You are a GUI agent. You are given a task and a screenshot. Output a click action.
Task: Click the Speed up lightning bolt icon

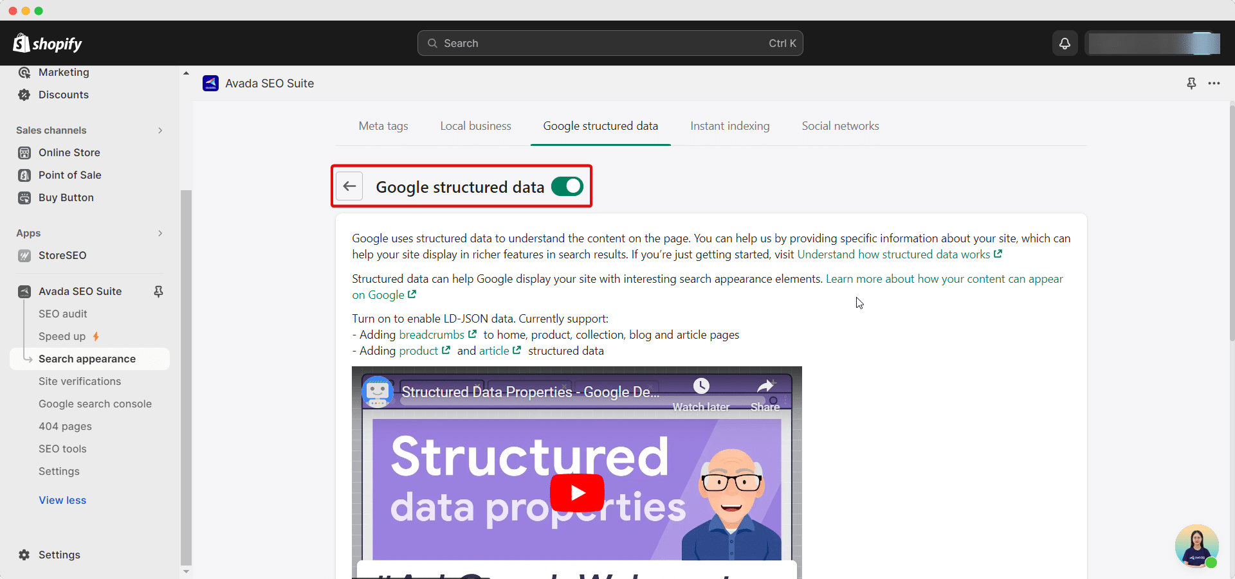point(96,336)
